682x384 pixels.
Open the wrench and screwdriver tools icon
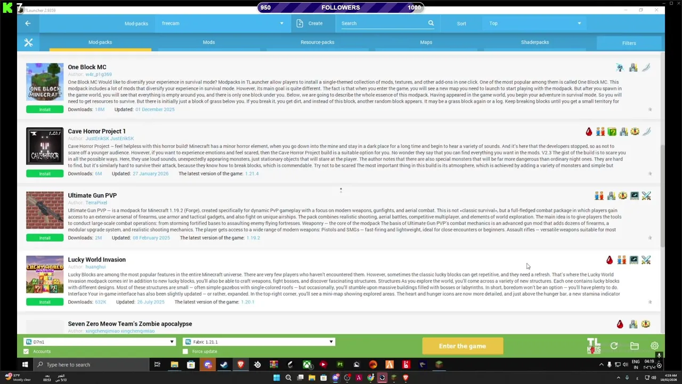click(x=28, y=43)
